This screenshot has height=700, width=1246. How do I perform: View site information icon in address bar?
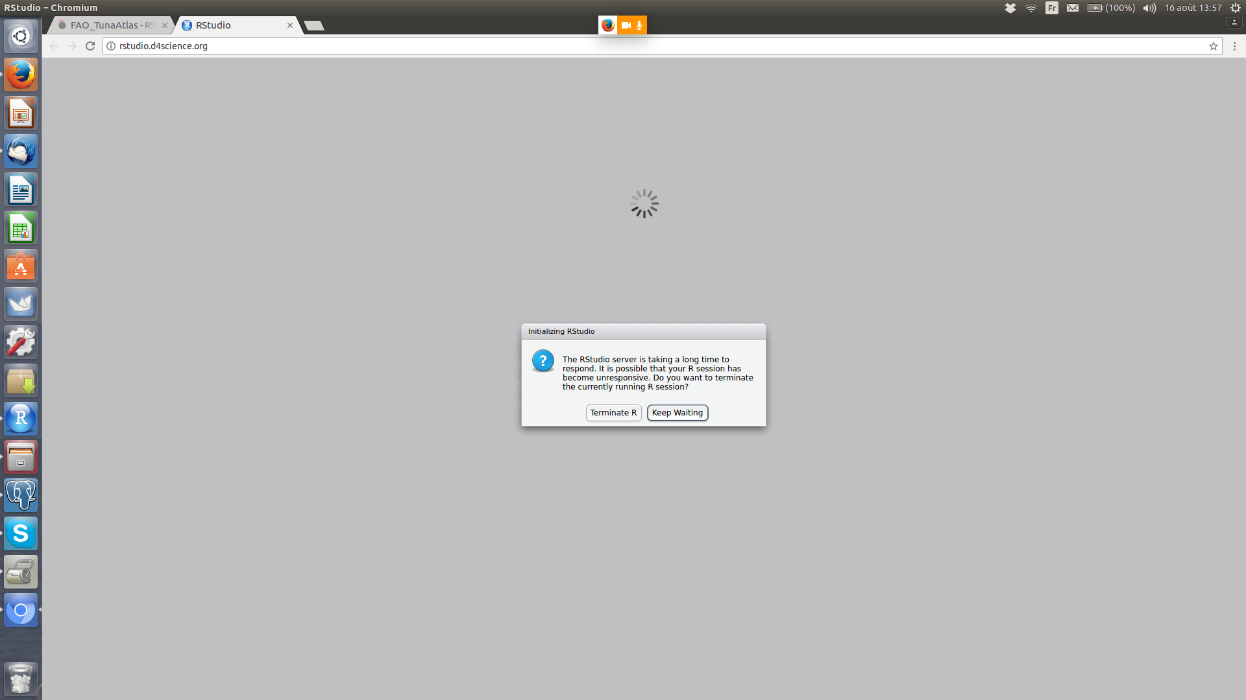click(111, 46)
